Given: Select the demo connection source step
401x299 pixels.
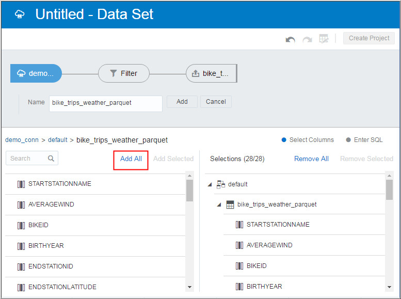Looking at the screenshot, I should pyautogui.click(x=36, y=73).
